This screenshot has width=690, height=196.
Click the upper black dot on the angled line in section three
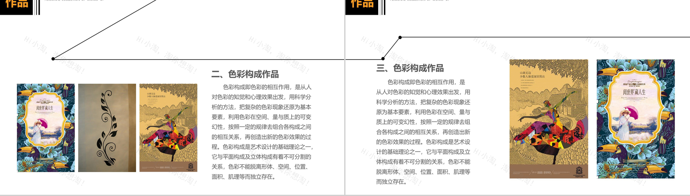pyautogui.click(x=400, y=38)
